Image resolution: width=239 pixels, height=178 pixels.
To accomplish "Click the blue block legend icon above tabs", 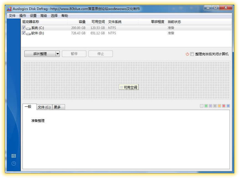I will coord(228,106).
